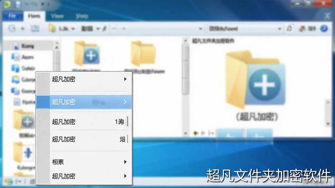Open the ribbon tab right of Viewr
Screen dimensions: 335x188
[x=82, y=16]
